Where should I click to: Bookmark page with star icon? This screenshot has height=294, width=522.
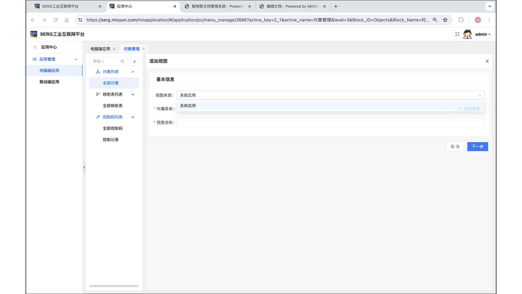[x=445, y=20]
